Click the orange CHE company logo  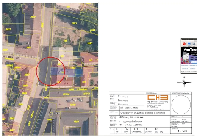click(x=158, y=97)
